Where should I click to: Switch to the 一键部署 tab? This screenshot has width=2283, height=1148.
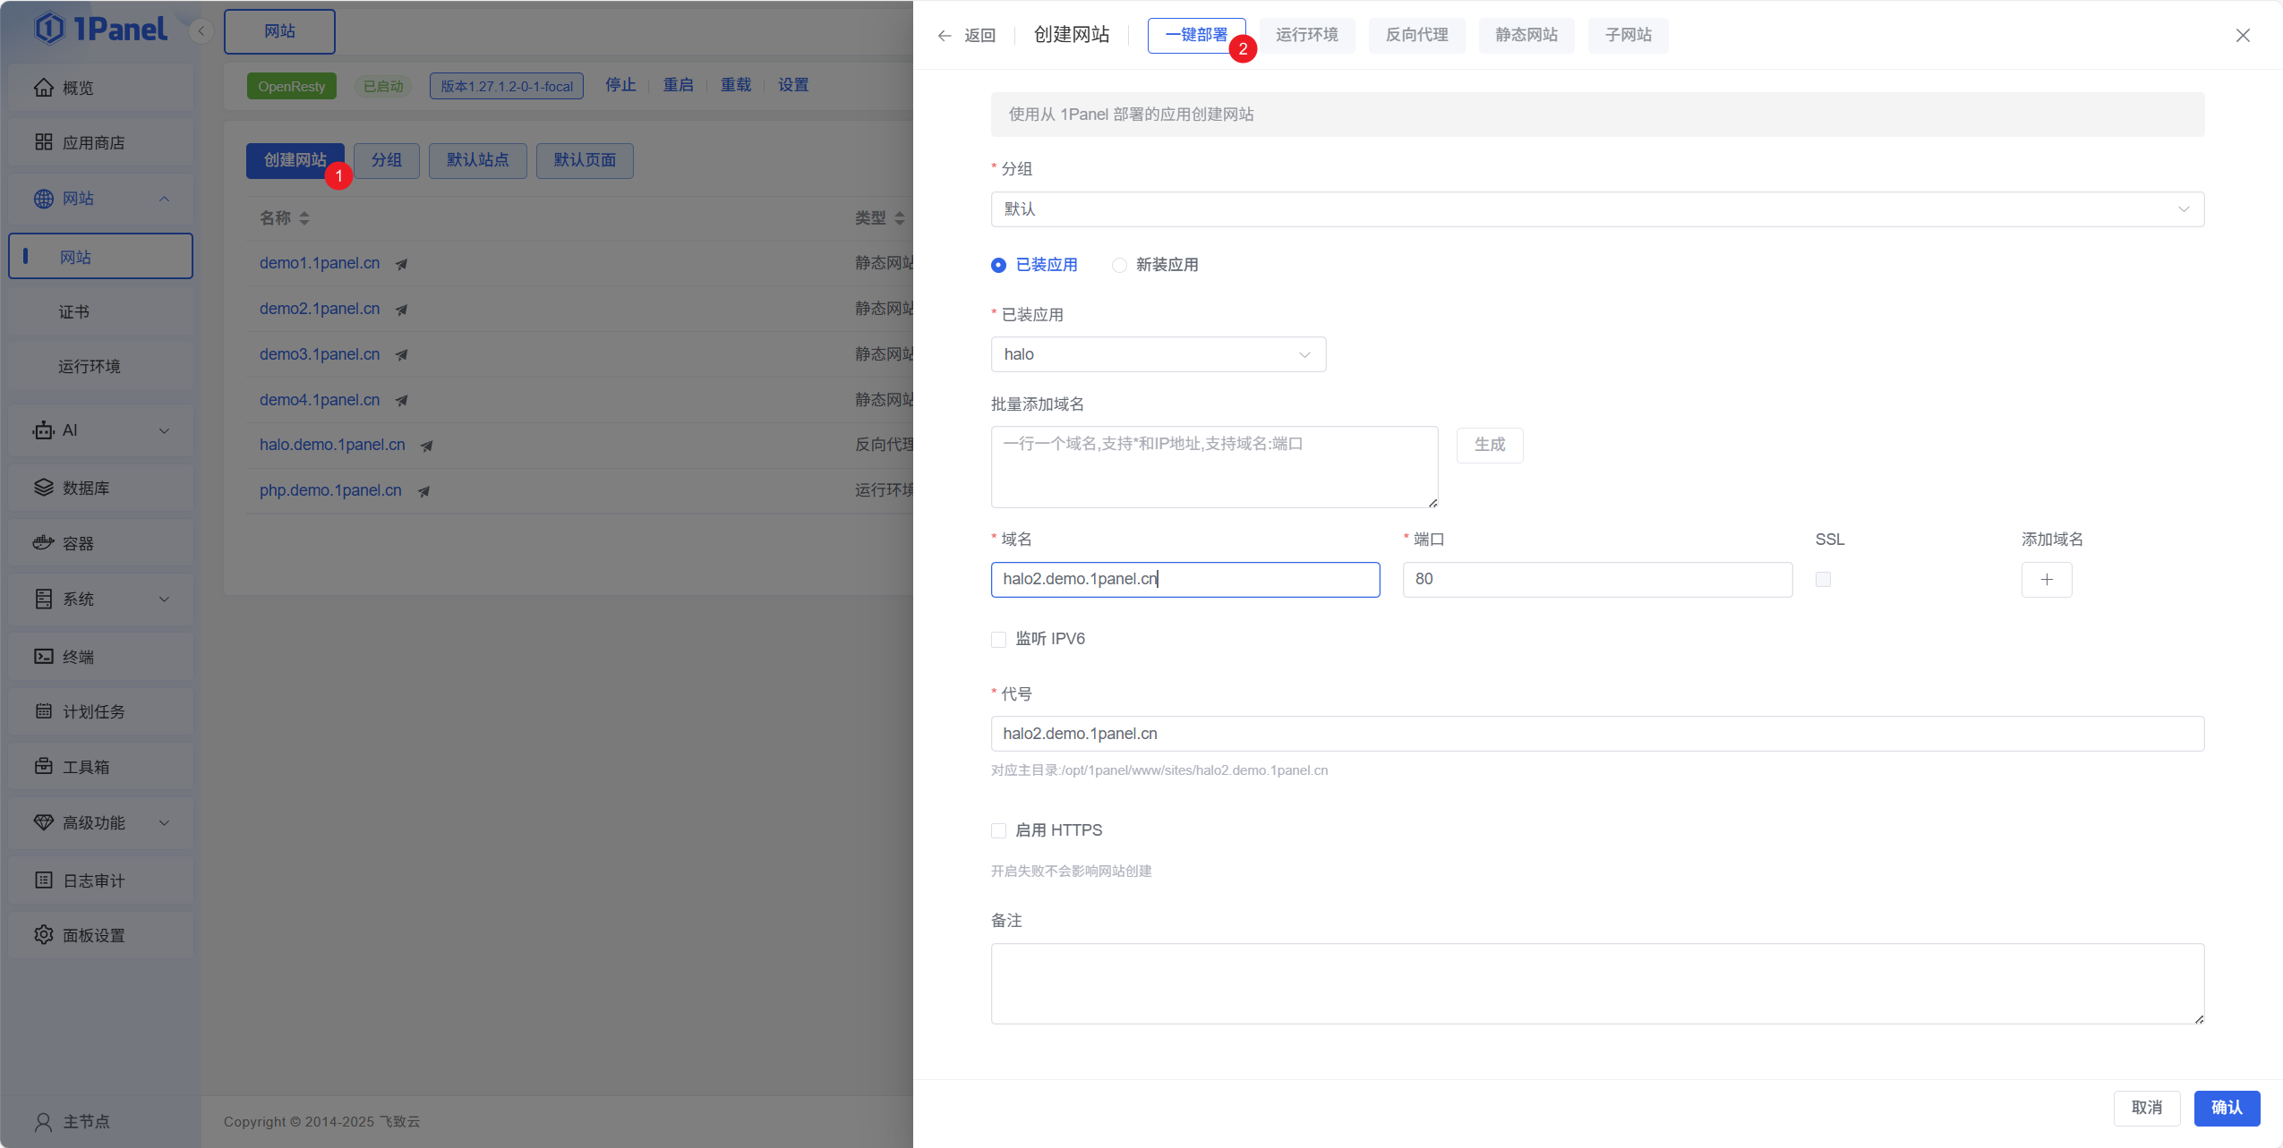coord(1196,35)
